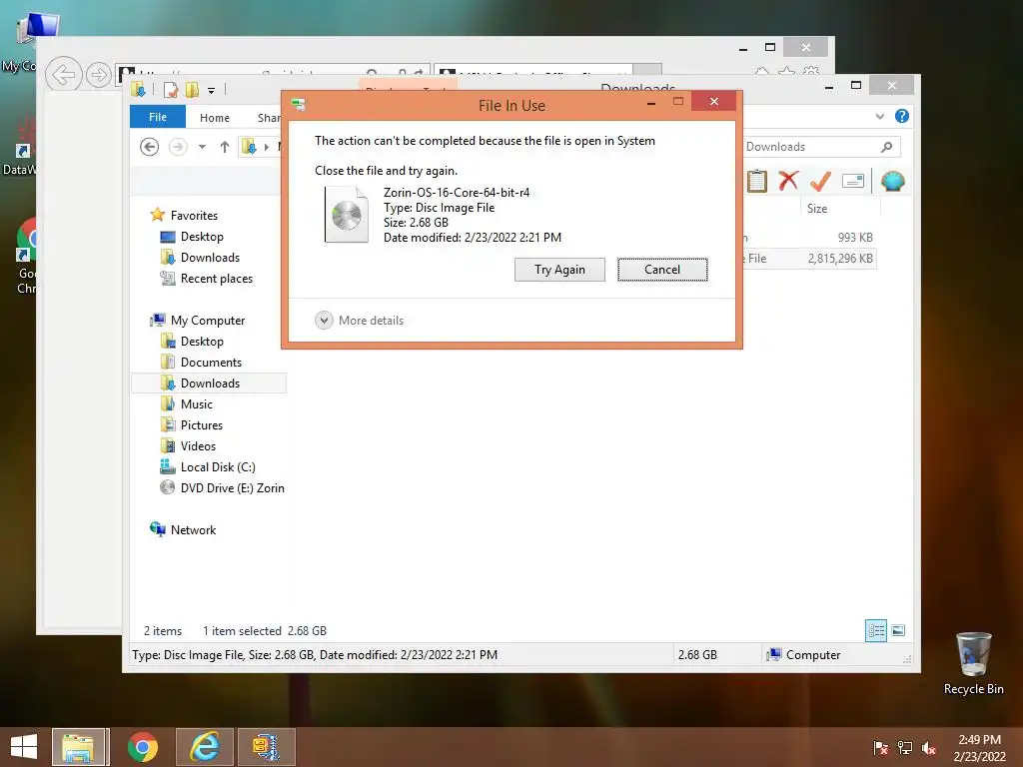Open Customize Quick Access Toolbar dropdown
The width and height of the screenshot is (1023, 767).
coord(212,91)
